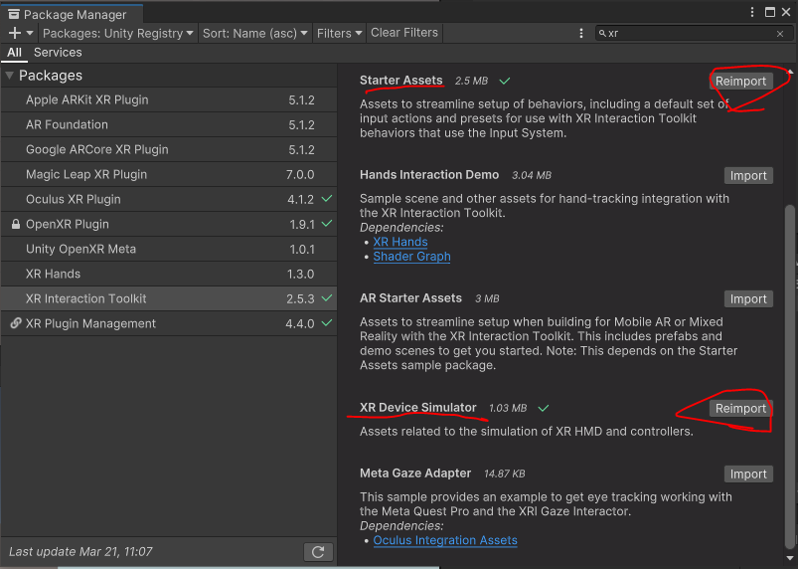798x569 pixels.
Task: Select Magic Leap XR Plugin package
Action: 169,174
